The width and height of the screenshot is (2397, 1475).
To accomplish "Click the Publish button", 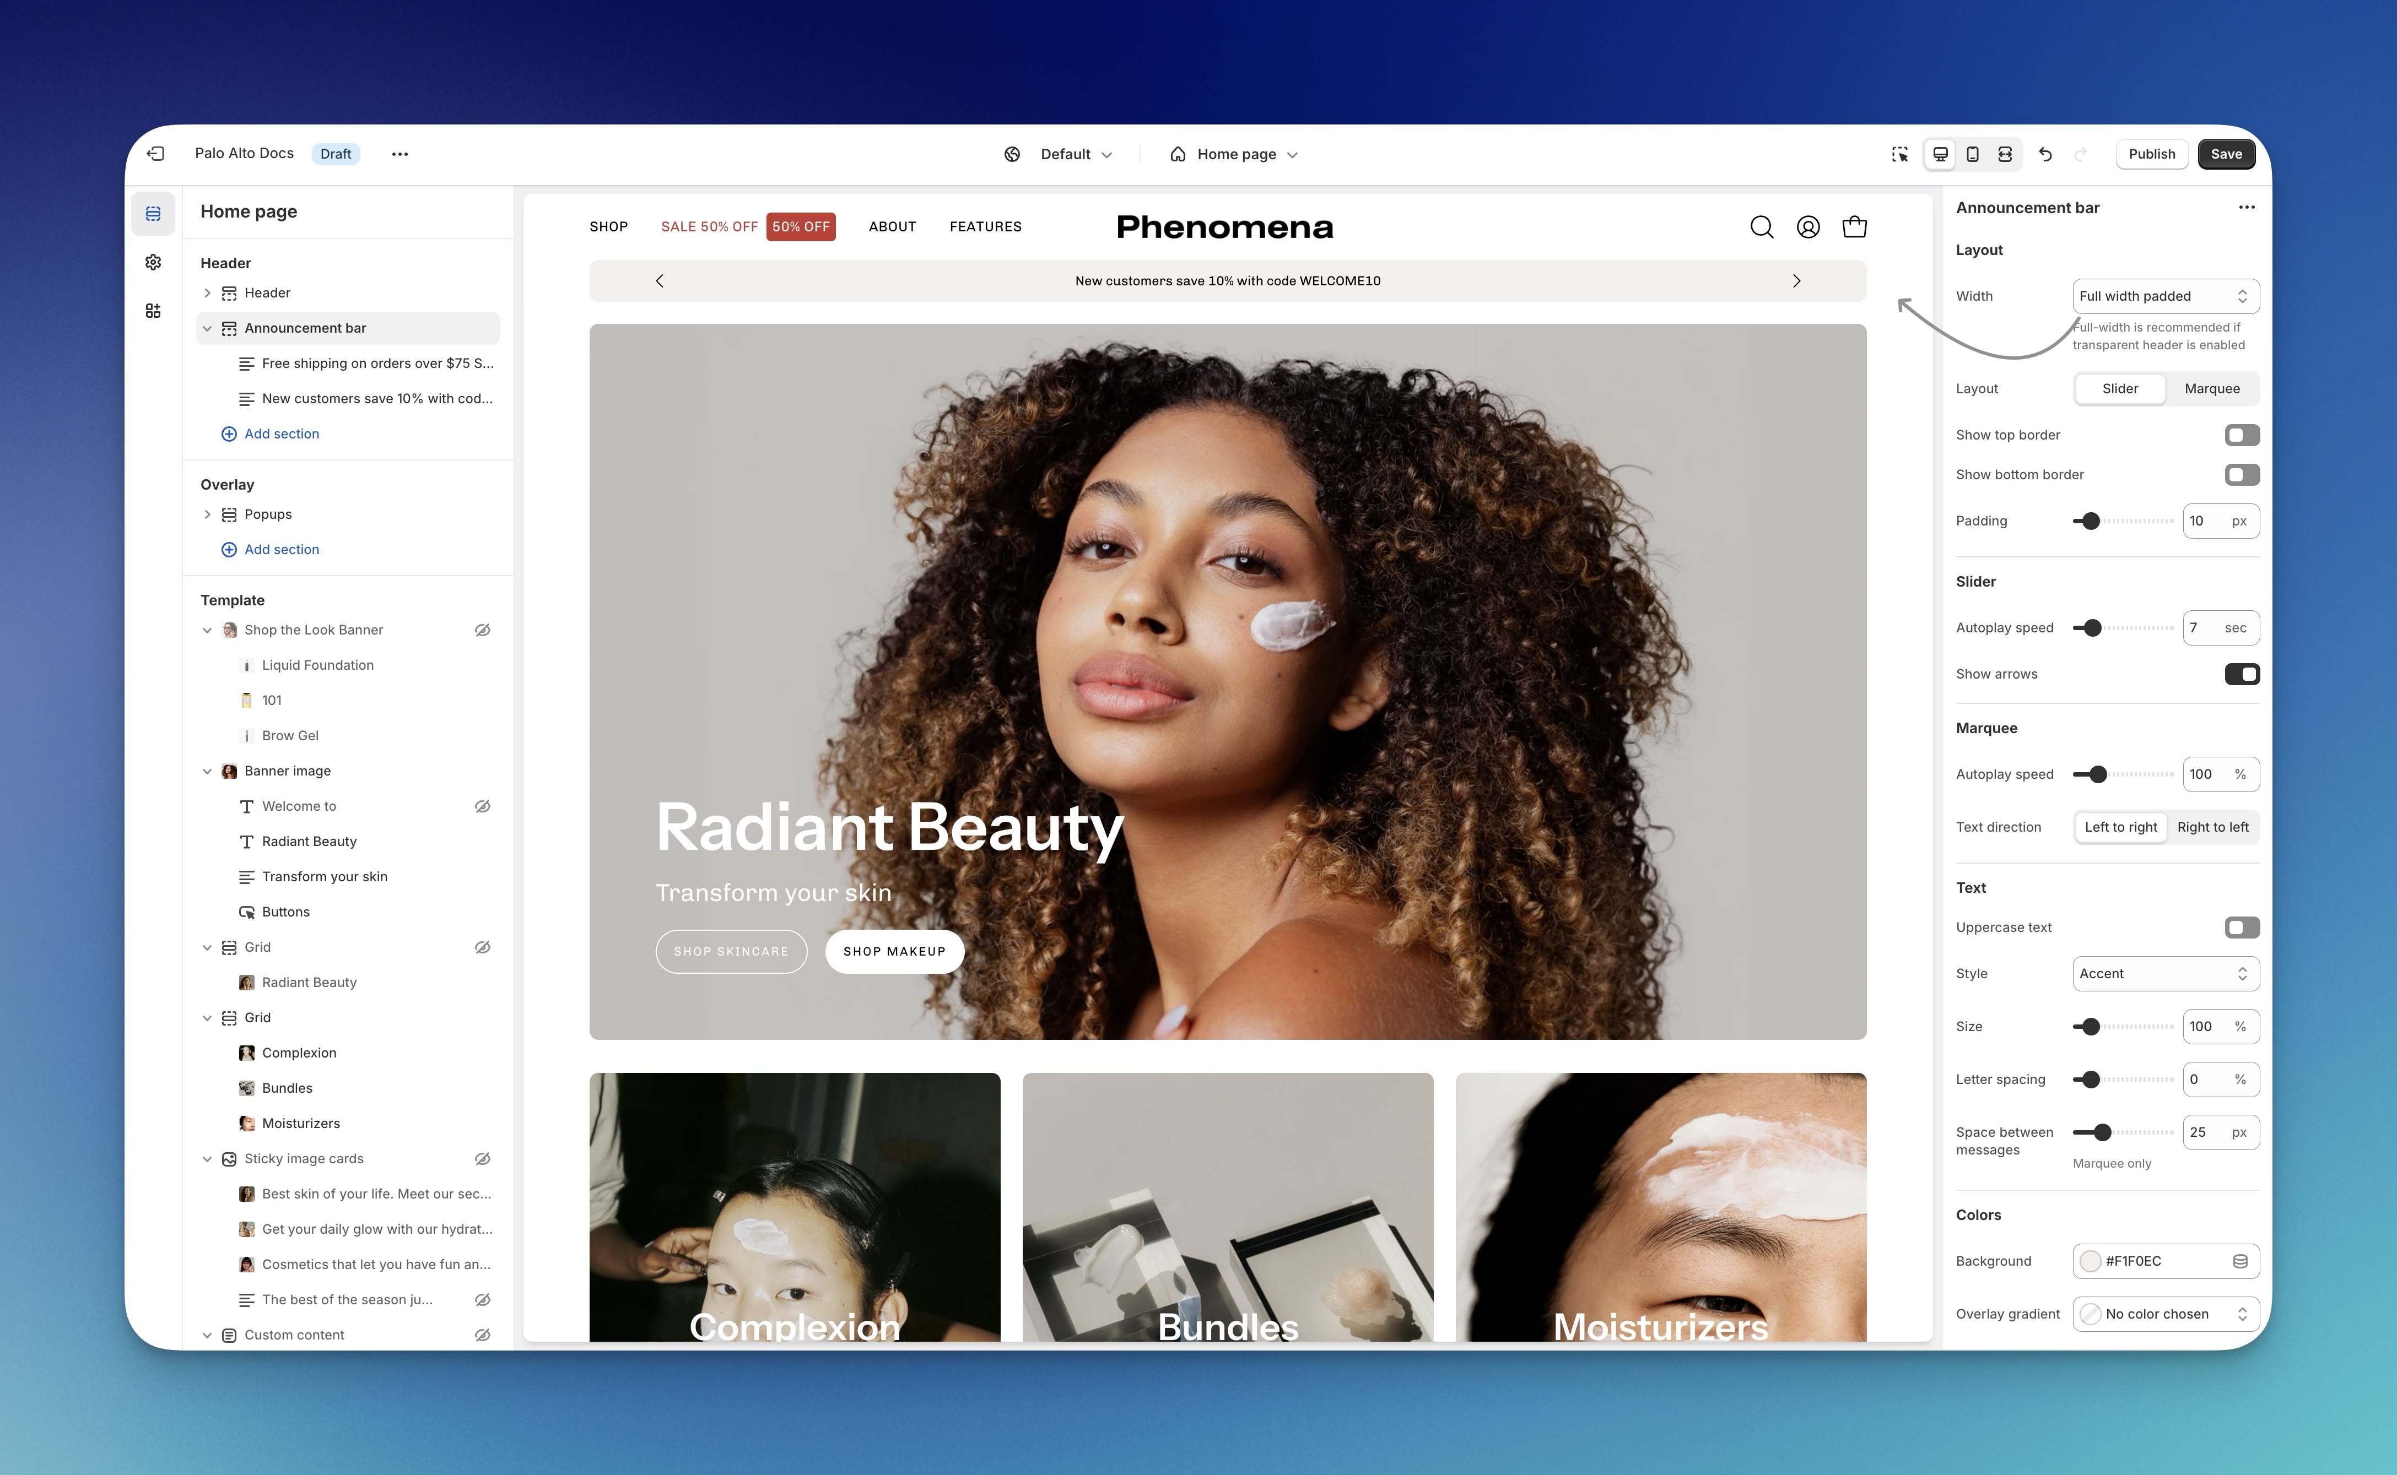I will pos(2151,154).
